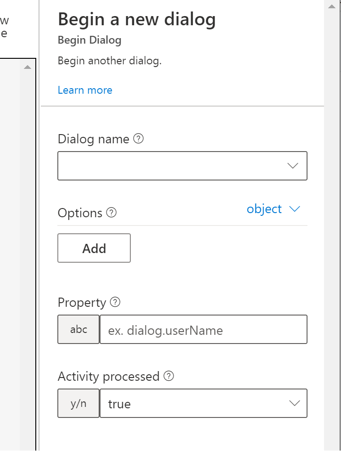Click the Begin a new dialog title
This screenshot has width=341, height=451.
(x=136, y=19)
